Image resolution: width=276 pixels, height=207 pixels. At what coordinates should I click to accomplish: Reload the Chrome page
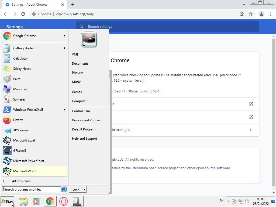pos(23,14)
